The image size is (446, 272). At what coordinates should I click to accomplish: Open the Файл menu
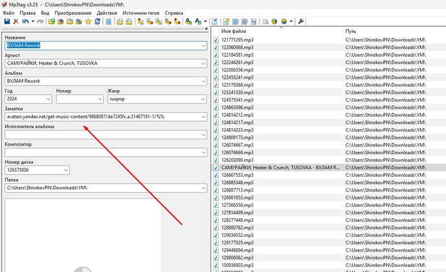click(x=9, y=12)
